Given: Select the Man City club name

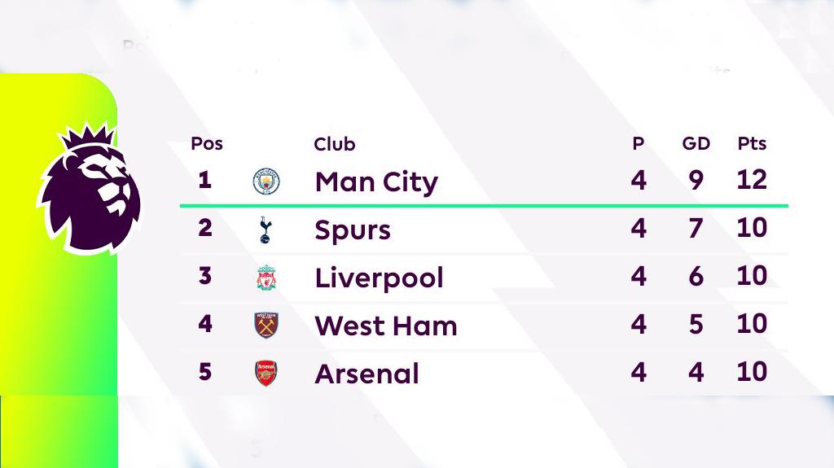Looking at the screenshot, I should [375, 182].
